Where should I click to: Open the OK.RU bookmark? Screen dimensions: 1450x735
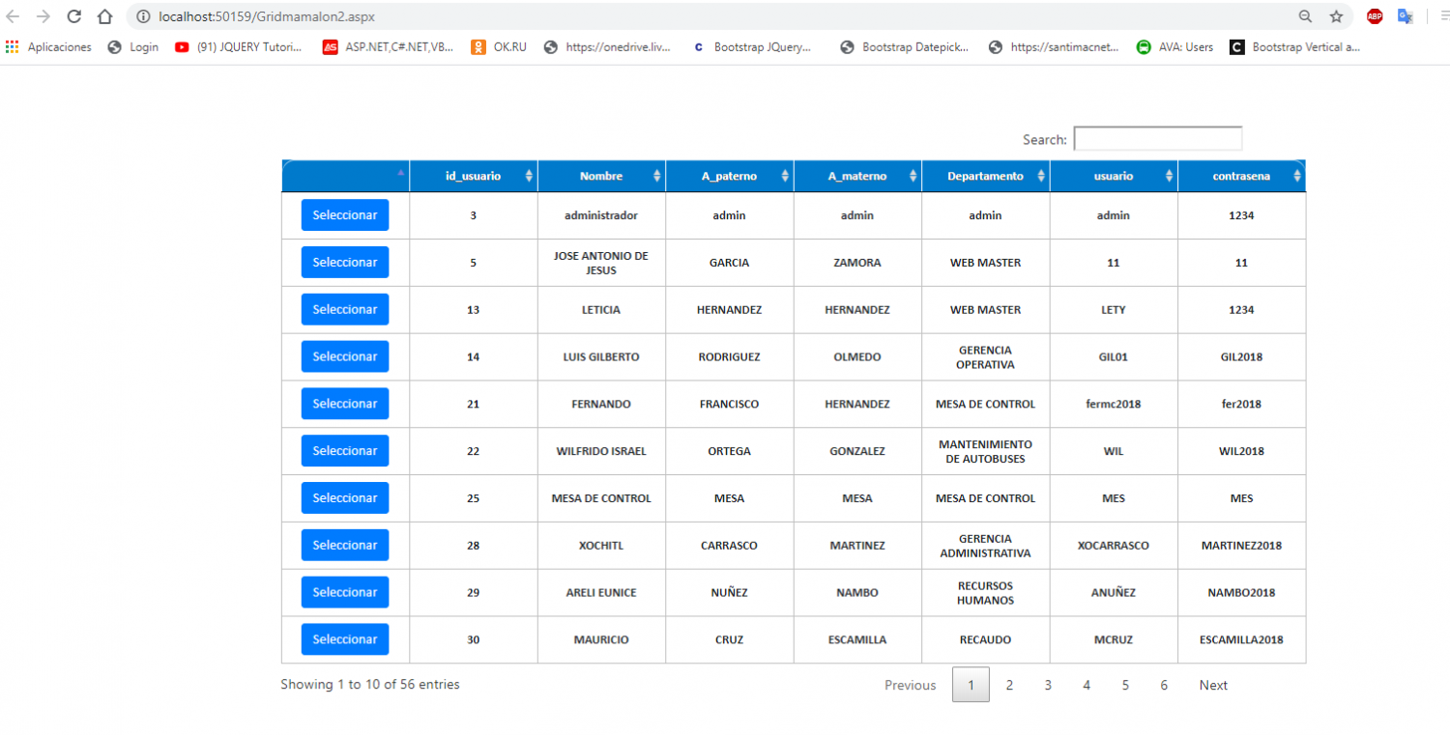tap(499, 46)
